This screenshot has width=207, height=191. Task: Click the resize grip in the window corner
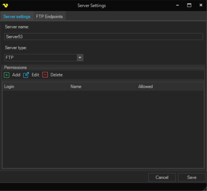click(x=204, y=188)
